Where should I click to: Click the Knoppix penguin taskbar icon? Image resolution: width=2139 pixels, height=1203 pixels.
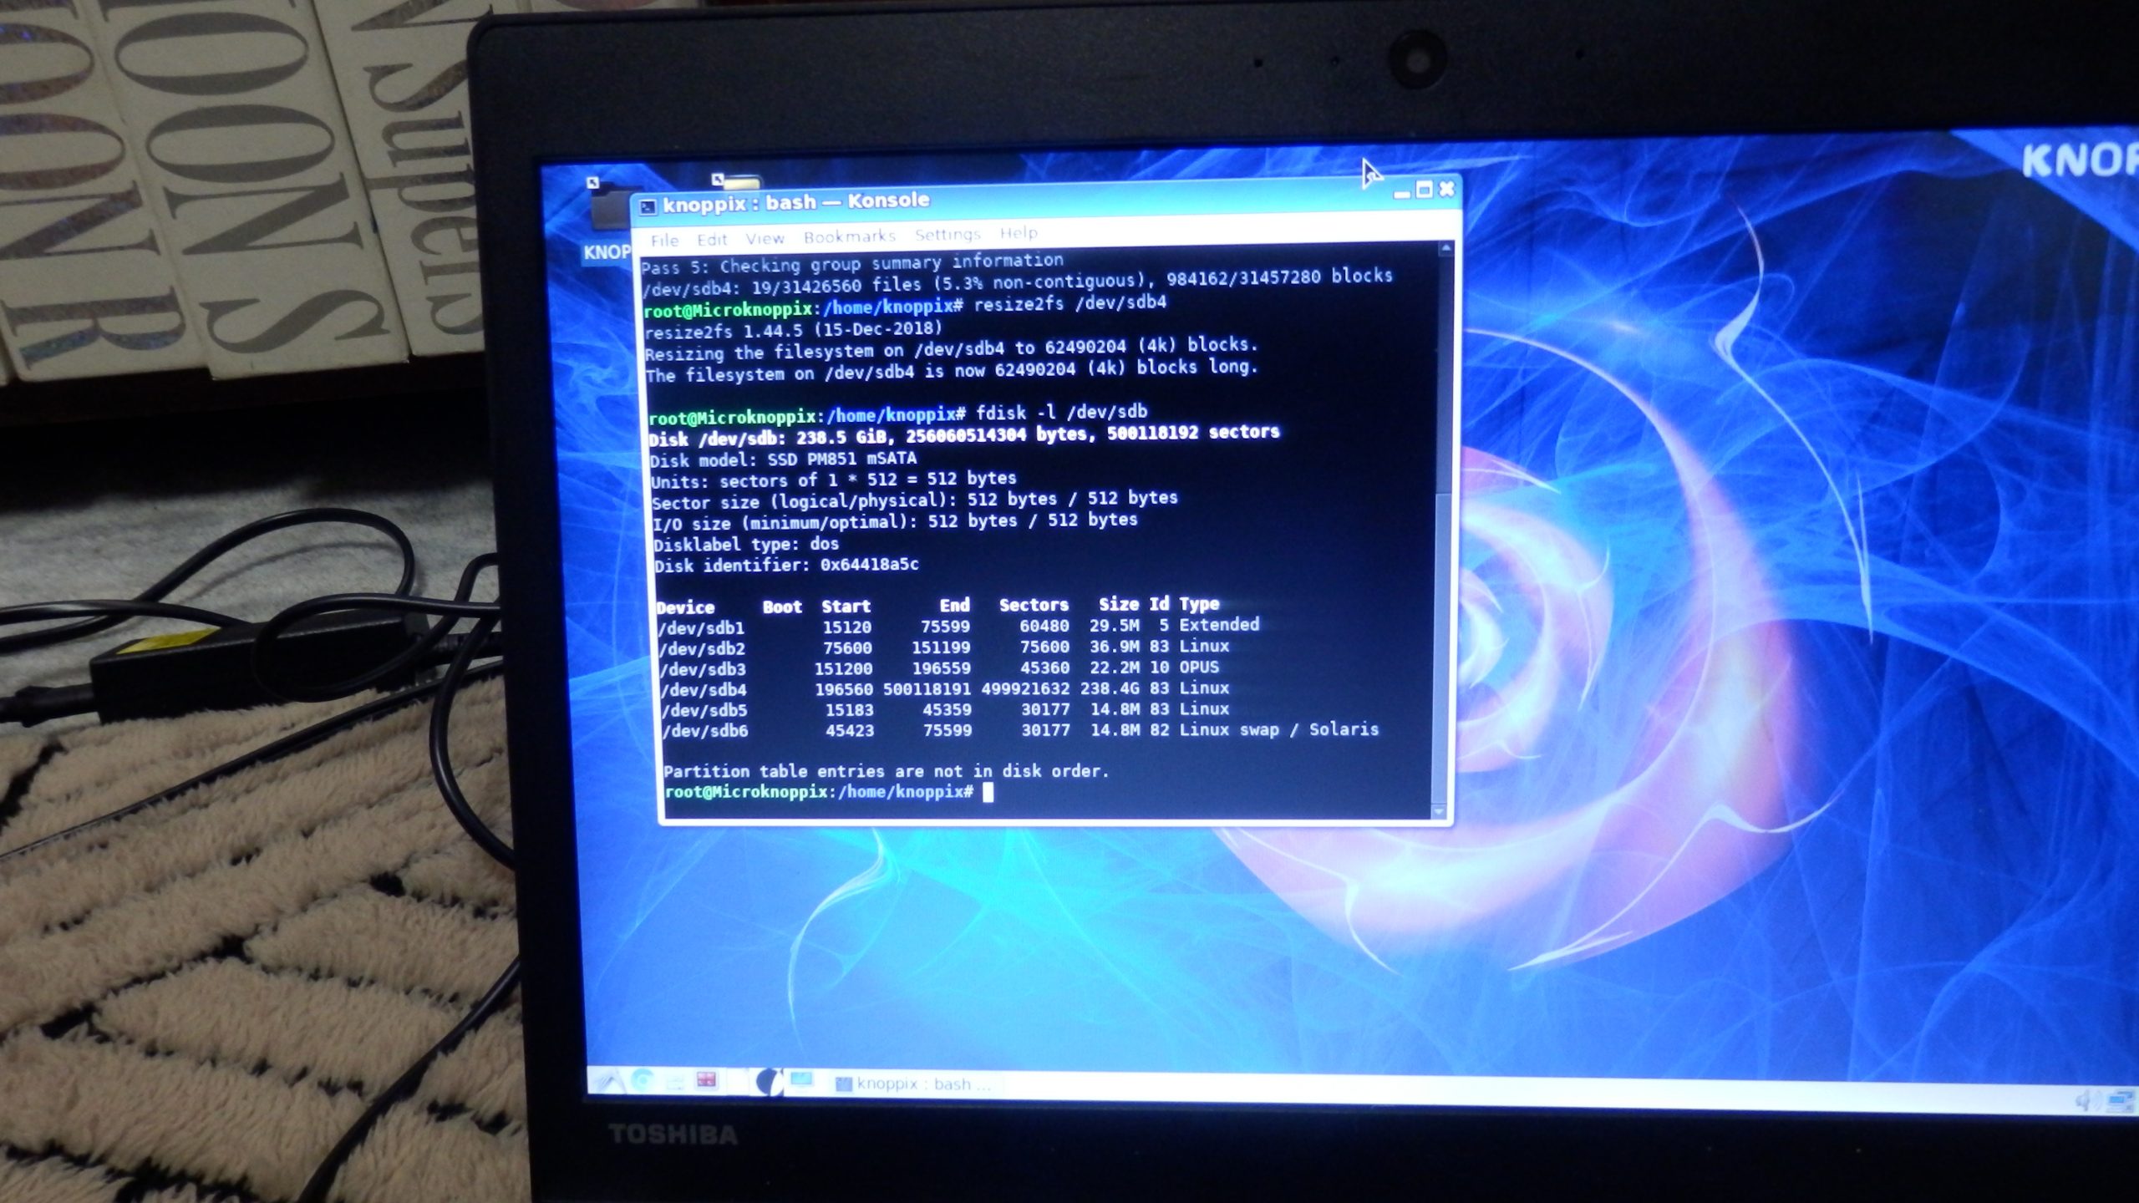768,1083
